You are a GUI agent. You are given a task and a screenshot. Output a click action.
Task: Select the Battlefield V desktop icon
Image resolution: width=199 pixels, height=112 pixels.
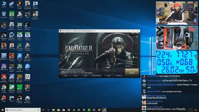[x=4, y=57]
